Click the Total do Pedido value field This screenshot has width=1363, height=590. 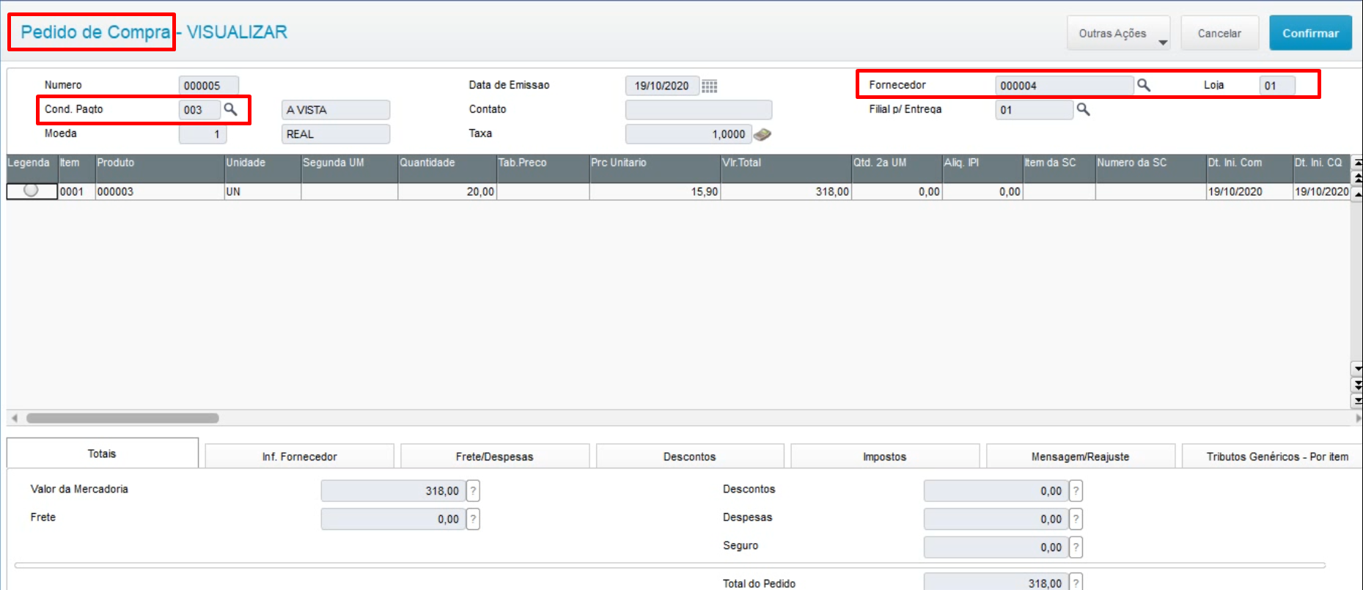(996, 583)
